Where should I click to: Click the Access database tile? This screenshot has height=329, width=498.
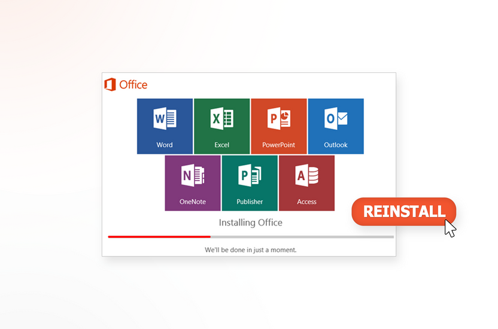(307, 183)
